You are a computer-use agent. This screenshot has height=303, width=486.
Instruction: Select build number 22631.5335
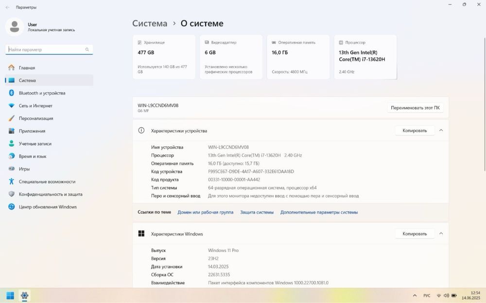pos(219,274)
